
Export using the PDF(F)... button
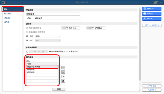[152, 19]
